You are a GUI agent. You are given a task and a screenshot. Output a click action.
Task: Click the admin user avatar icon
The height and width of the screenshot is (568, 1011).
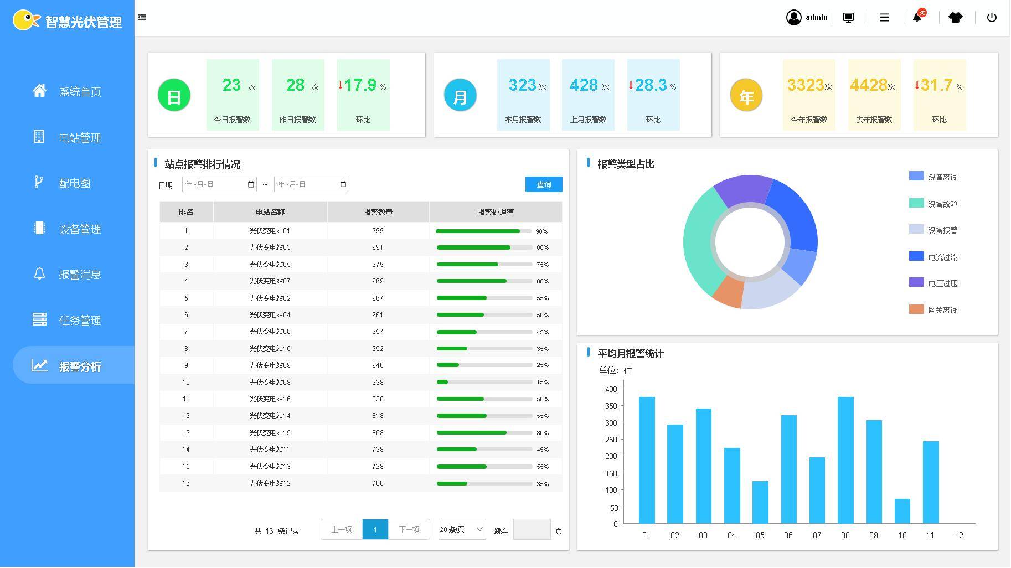point(793,18)
